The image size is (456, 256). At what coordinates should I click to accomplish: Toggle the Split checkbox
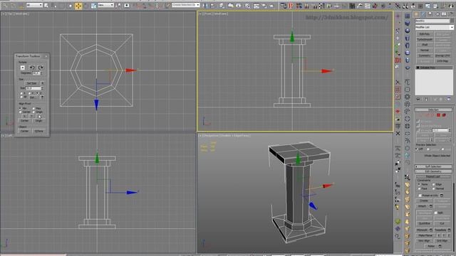pos(435,213)
